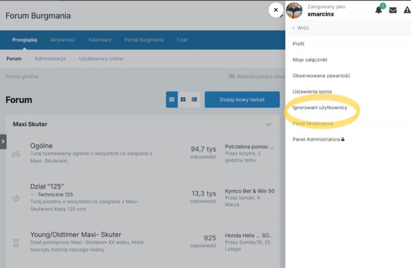Expand the left sidebar arrow handle
The height and width of the screenshot is (268, 411).
tap(3, 141)
